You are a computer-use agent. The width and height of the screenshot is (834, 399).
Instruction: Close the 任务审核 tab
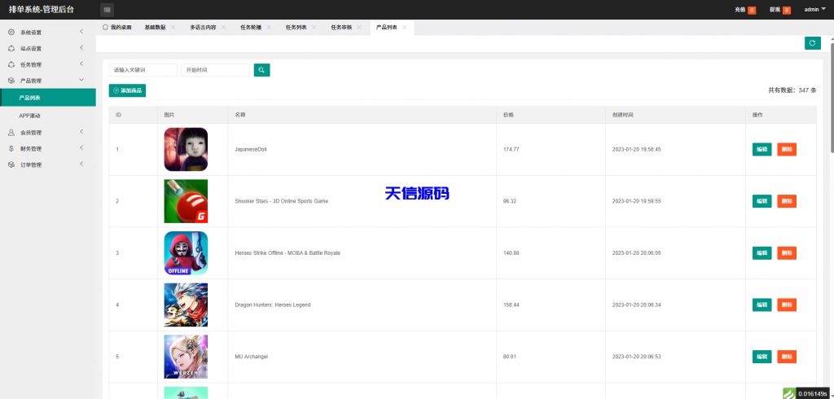click(359, 28)
